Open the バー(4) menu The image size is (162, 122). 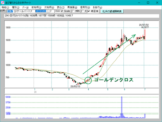25,7
